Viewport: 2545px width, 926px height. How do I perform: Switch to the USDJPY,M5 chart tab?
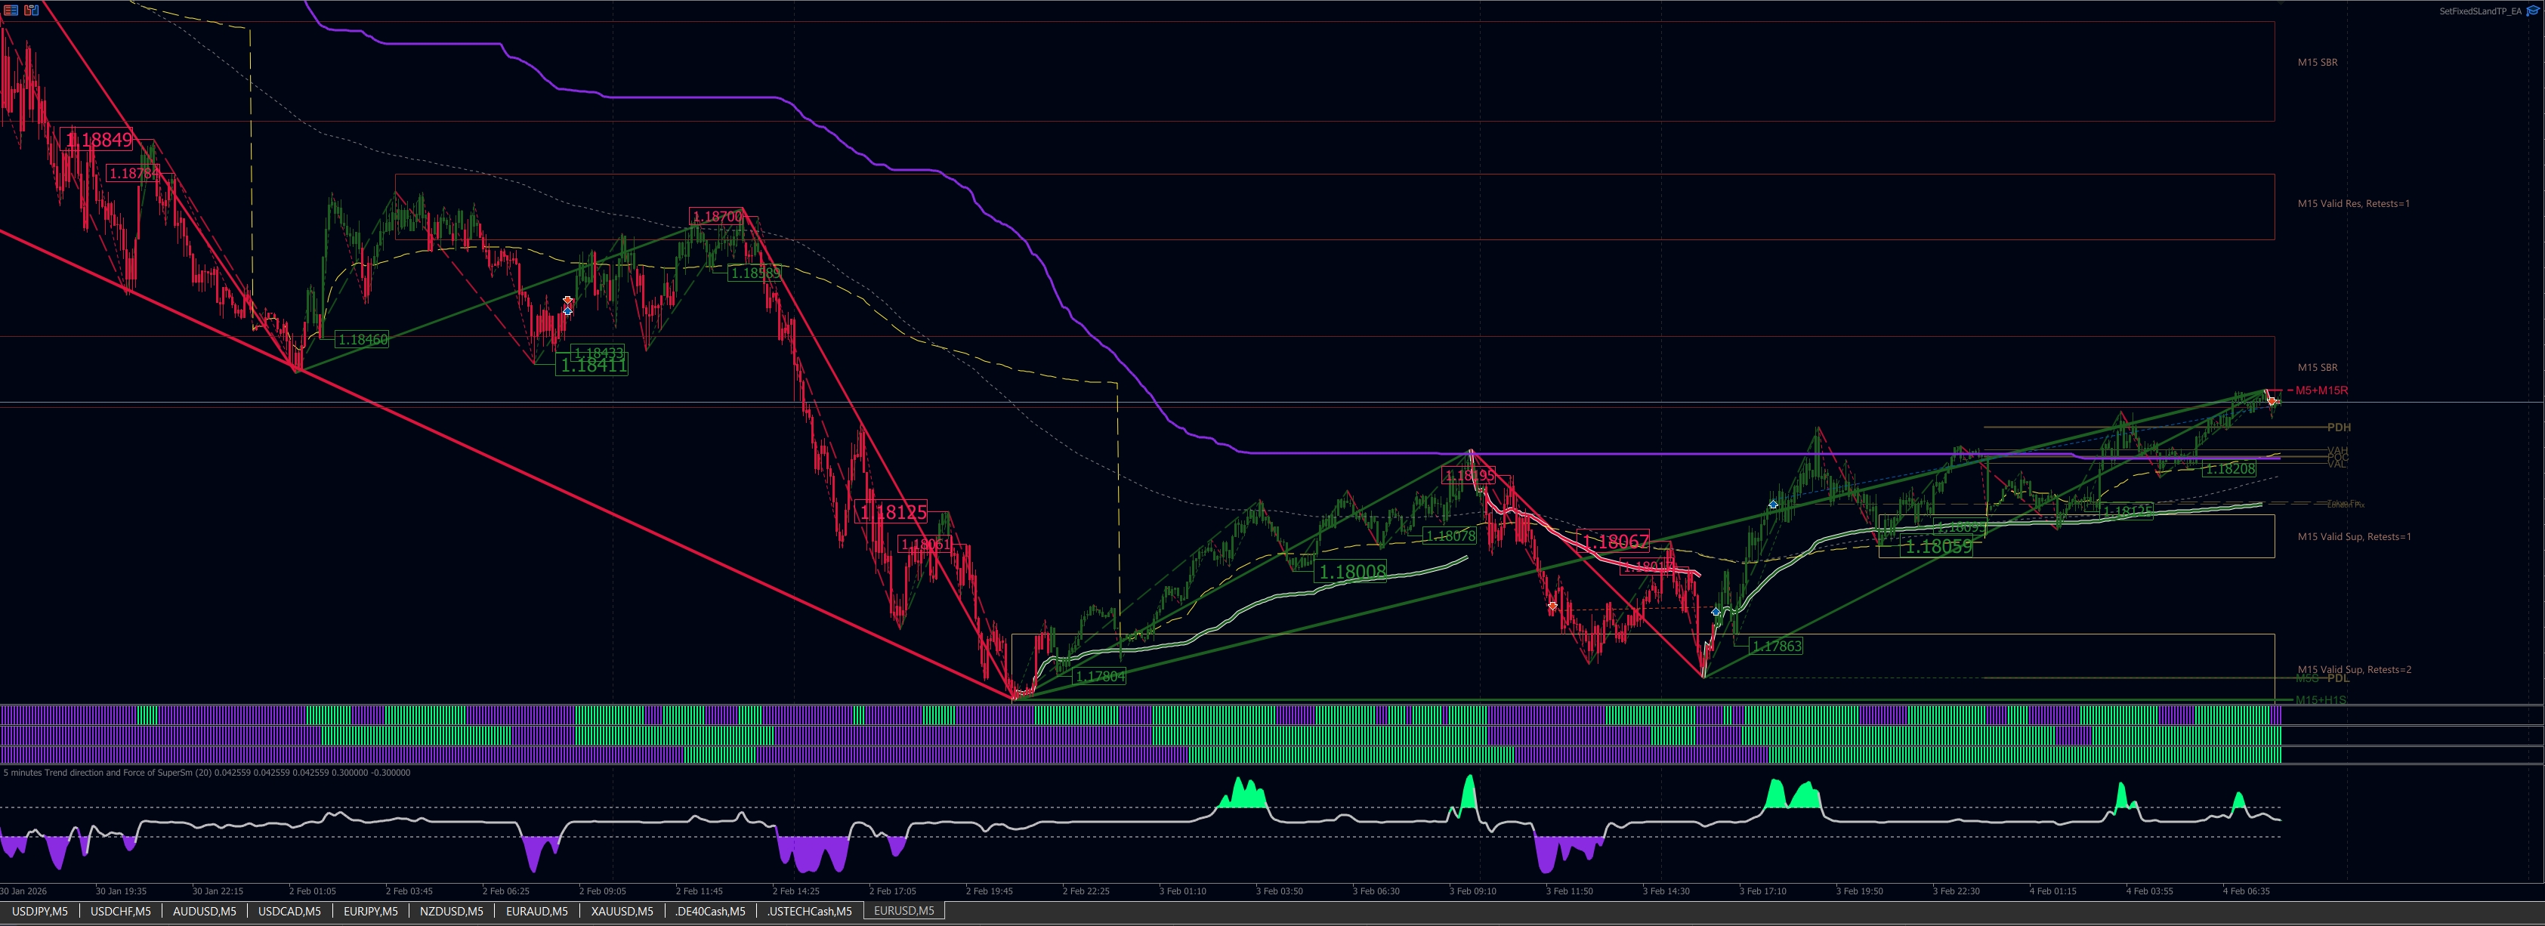coord(39,911)
